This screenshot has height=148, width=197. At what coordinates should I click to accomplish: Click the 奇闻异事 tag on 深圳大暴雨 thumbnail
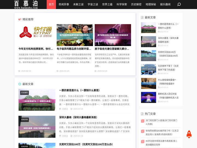tap(25, 120)
